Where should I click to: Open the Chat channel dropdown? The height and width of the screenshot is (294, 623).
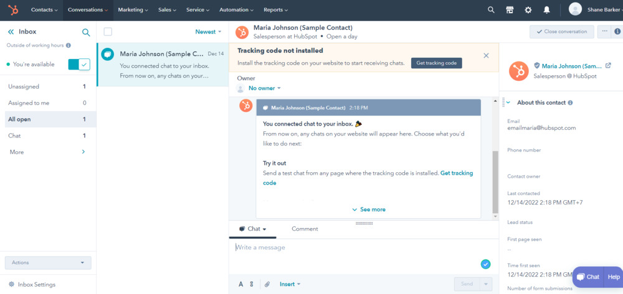[253, 229]
